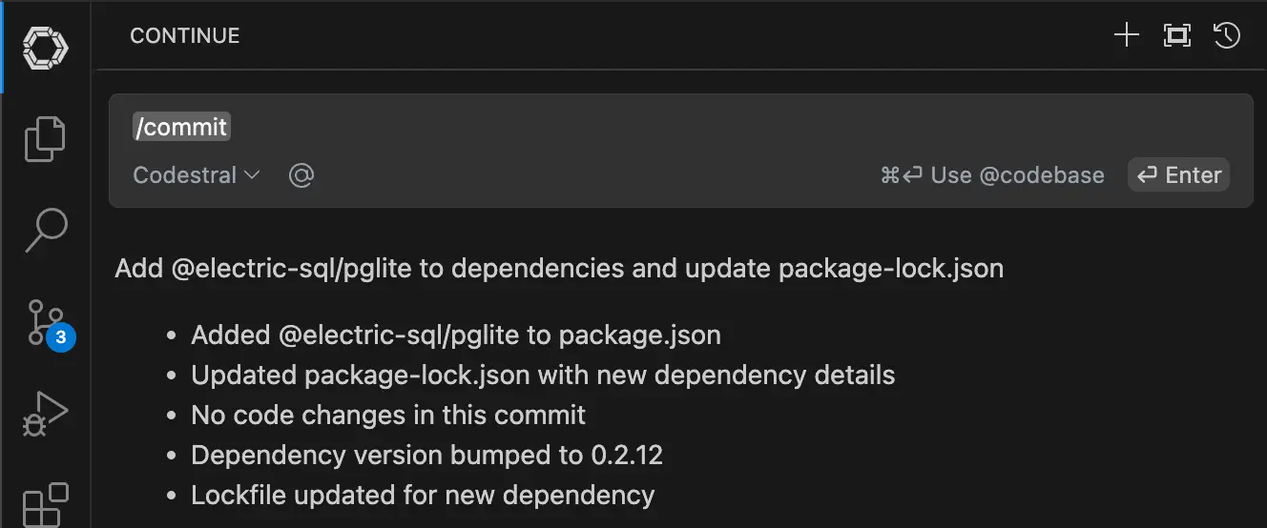Click the 'Lockfile updated for new dependency' bullet

point(423,496)
